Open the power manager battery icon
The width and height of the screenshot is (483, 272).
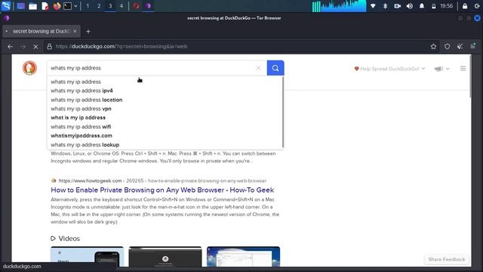(x=433, y=6)
